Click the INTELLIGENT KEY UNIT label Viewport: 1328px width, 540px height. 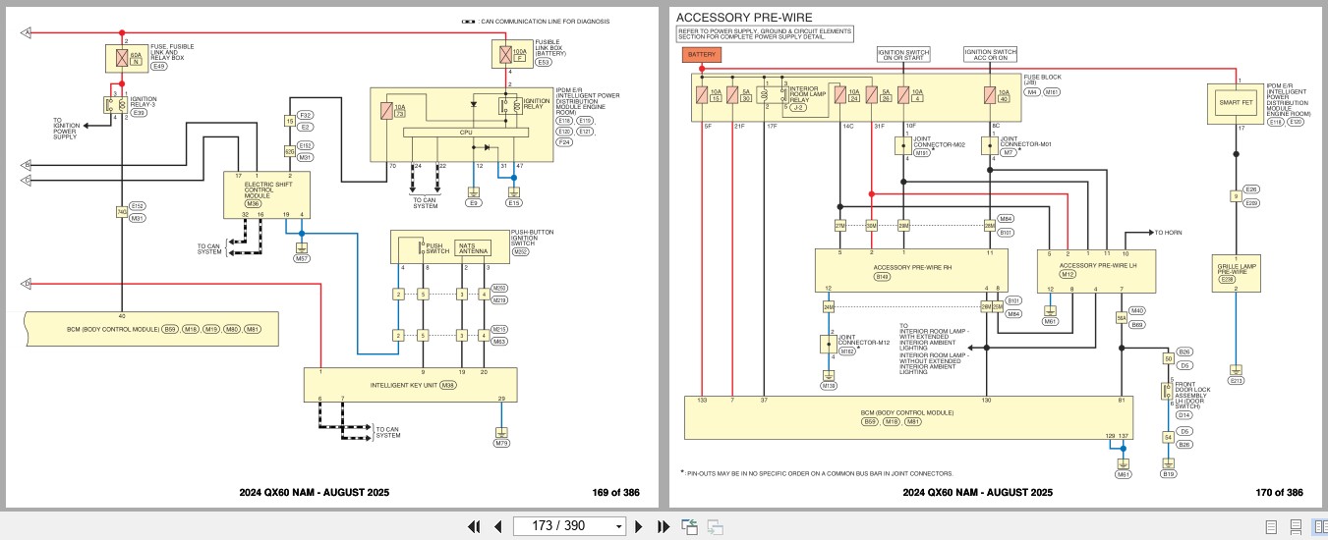[405, 386]
